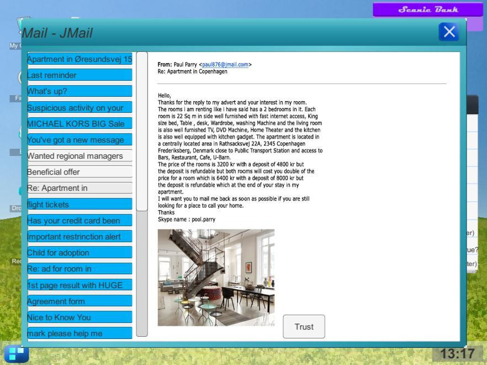This screenshot has height=365, width=487.
Task: Select the 'Re: Apartment in' email
Action: click(80, 188)
